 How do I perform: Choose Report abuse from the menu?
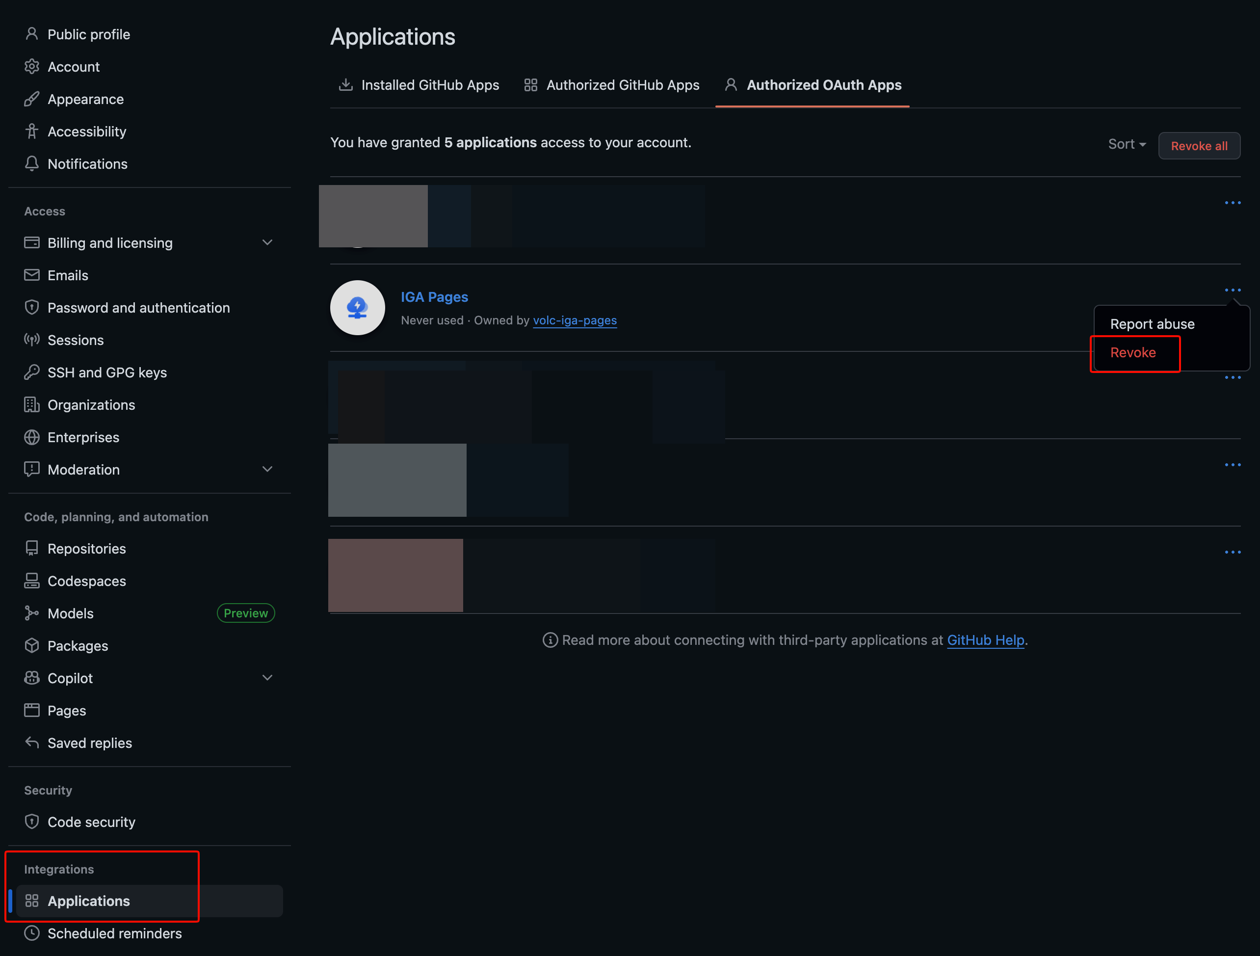(x=1153, y=324)
